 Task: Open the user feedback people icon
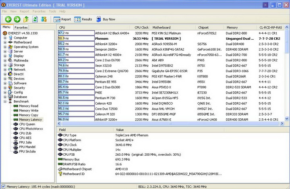44,19
